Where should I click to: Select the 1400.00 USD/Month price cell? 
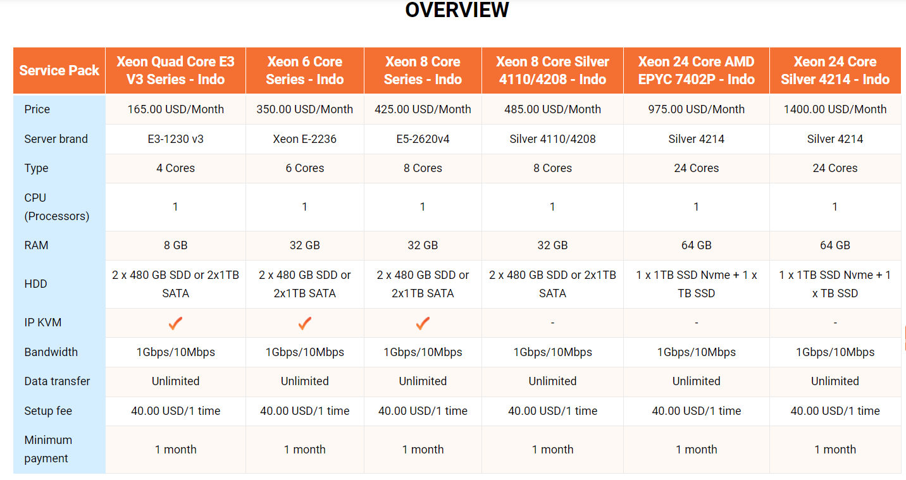[x=835, y=109]
